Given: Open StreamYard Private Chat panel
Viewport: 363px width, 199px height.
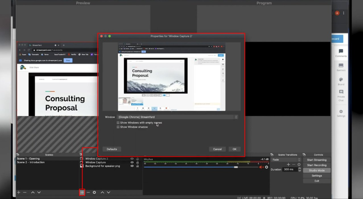Looking at the screenshot, I should click(341, 95).
